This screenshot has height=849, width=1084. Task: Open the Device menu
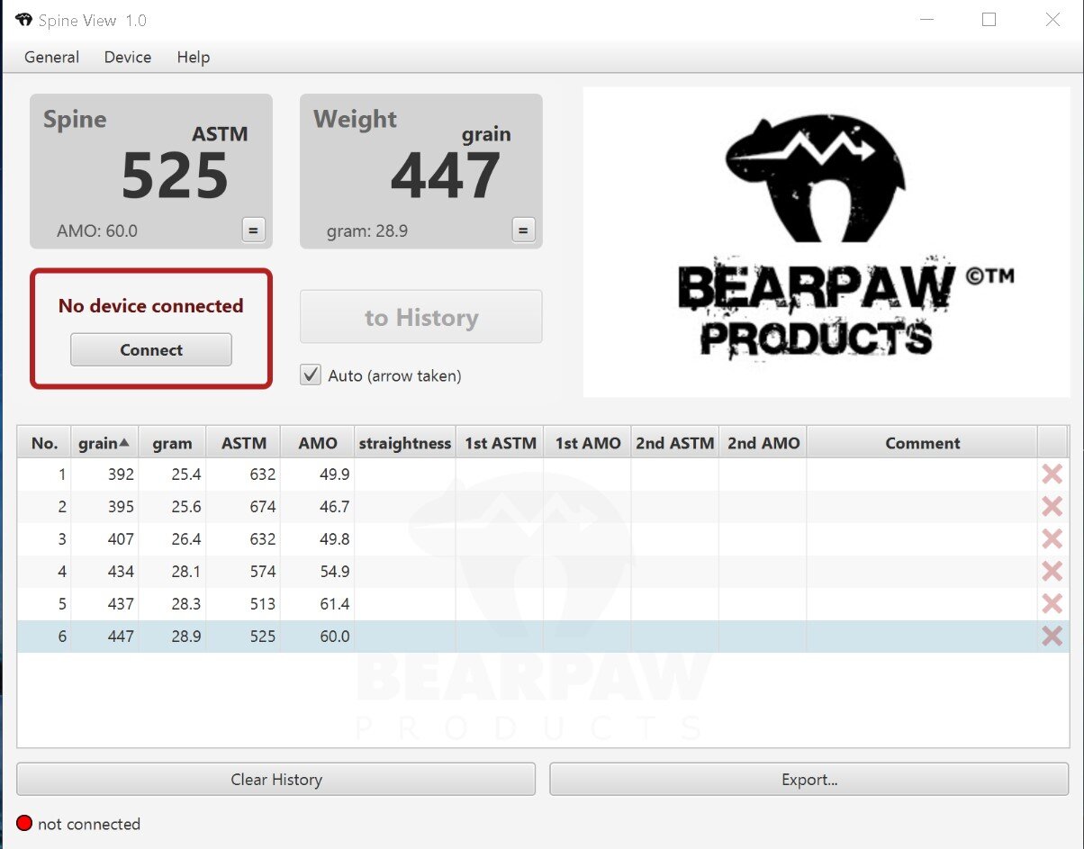pos(128,57)
